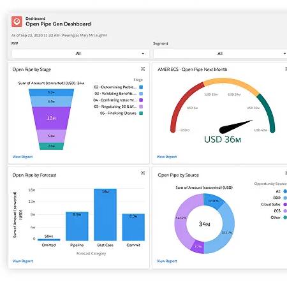Click the Best Case bar in forecast chart
The image size is (287, 287).
(105, 214)
